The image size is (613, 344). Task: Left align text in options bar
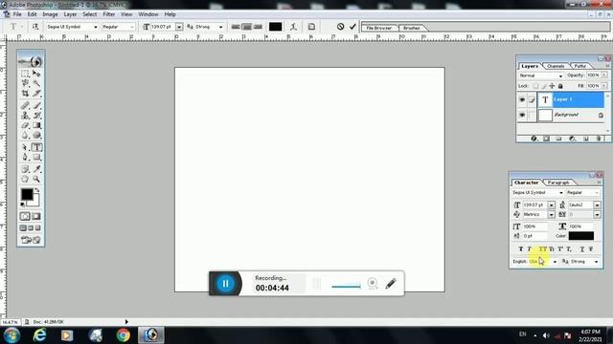(236, 27)
